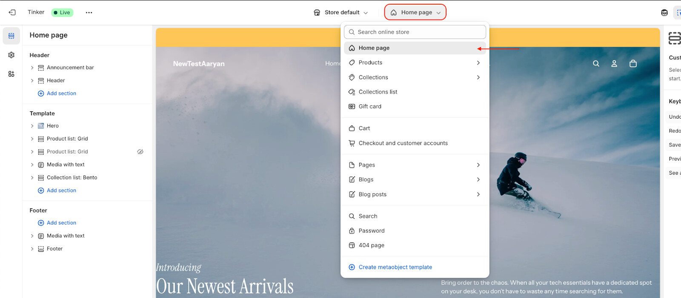This screenshot has height=298, width=681.
Task: Open the three-dot more actions menu
Action: (x=89, y=12)
